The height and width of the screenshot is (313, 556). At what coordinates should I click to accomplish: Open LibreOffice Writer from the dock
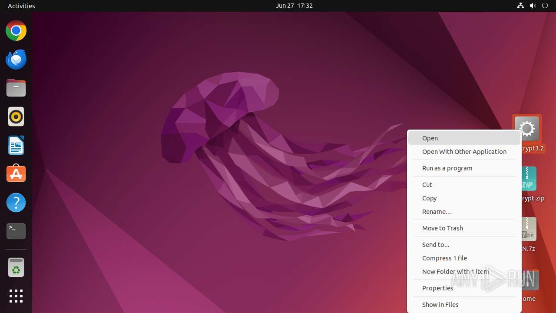(x=16, y=145)
